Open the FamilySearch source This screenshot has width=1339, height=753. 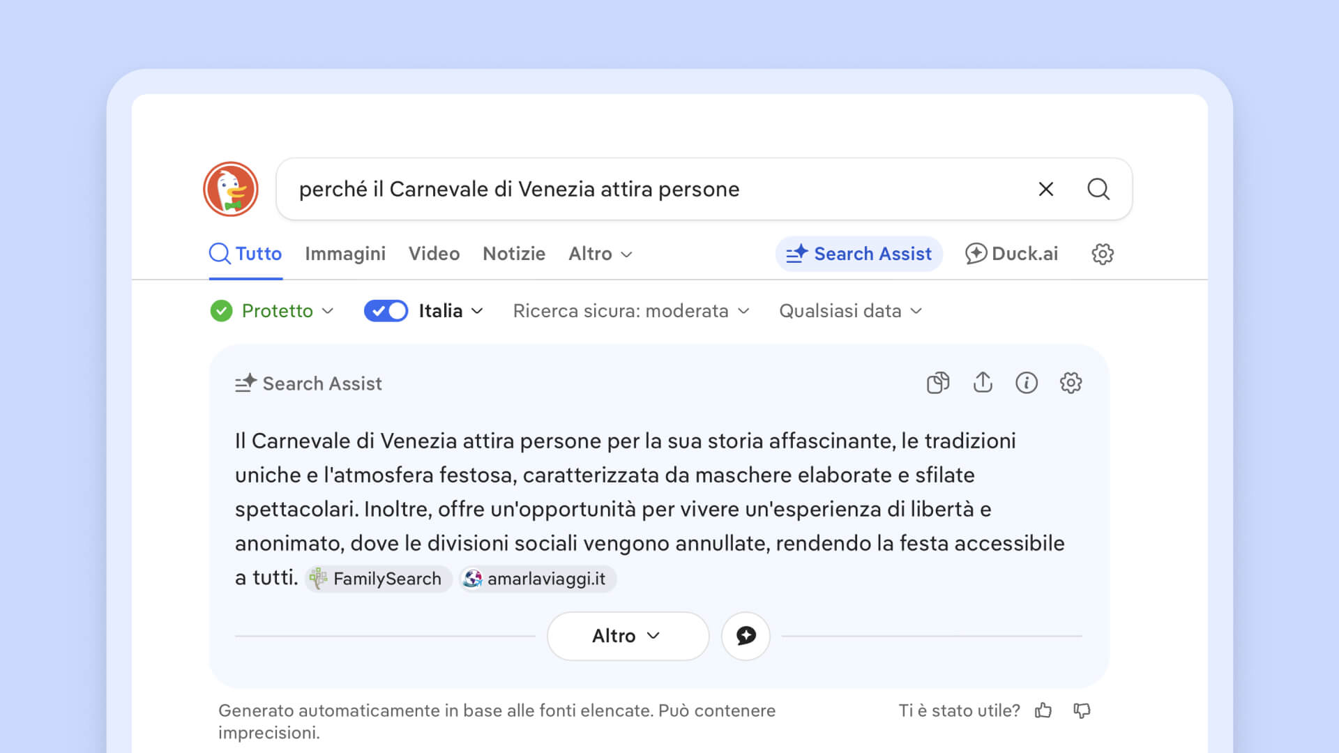click(377, 579)
